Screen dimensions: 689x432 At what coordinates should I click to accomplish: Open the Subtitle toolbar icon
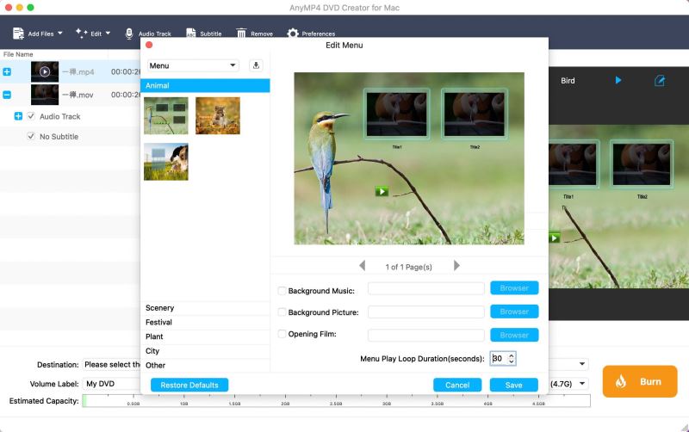(190, 34)
